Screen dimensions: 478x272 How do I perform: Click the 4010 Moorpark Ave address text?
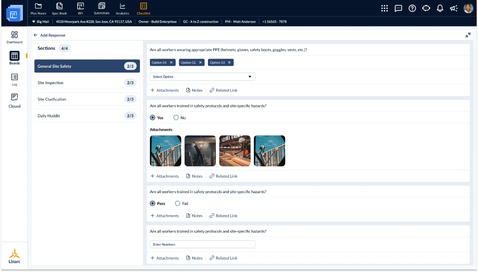click(94, 22)
